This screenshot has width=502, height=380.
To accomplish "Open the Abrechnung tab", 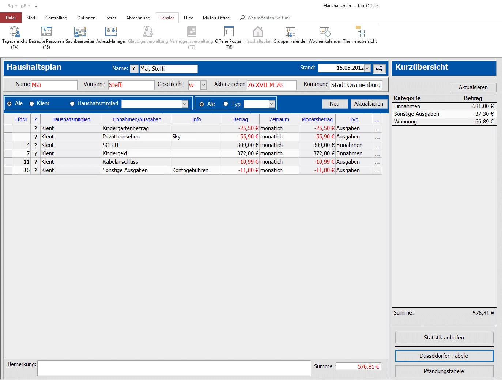I will [x=138, y=18].
